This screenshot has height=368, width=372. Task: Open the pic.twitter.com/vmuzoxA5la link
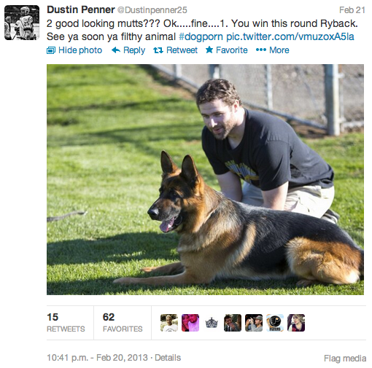290,37
